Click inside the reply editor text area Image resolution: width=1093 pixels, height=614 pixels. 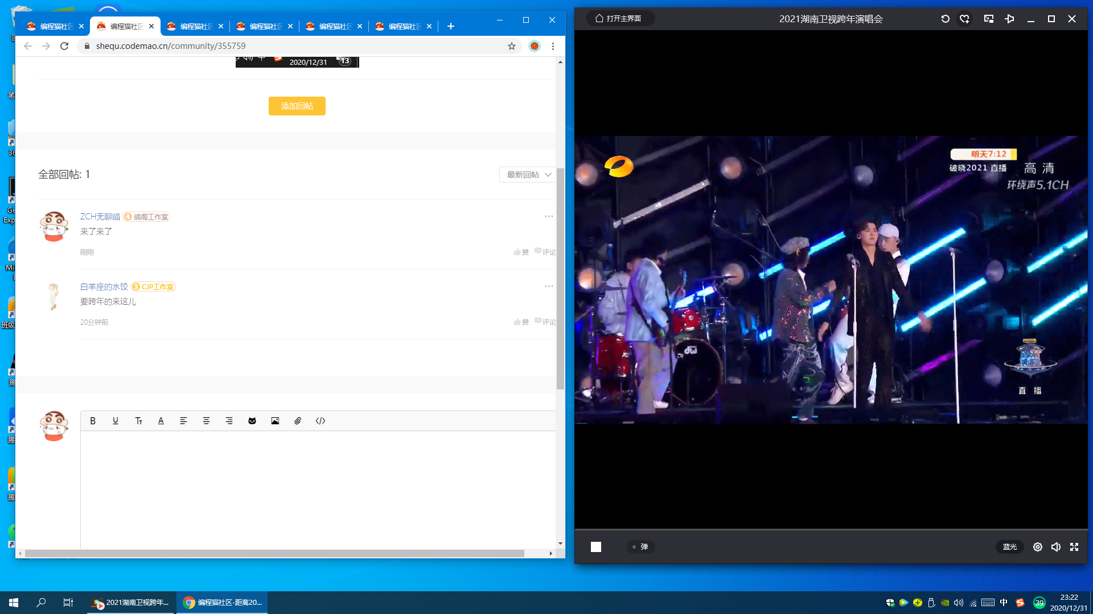[x=318, y=489]
